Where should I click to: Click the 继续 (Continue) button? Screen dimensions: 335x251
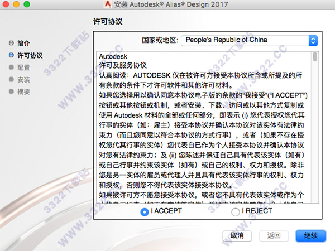(x=311, y=236)
